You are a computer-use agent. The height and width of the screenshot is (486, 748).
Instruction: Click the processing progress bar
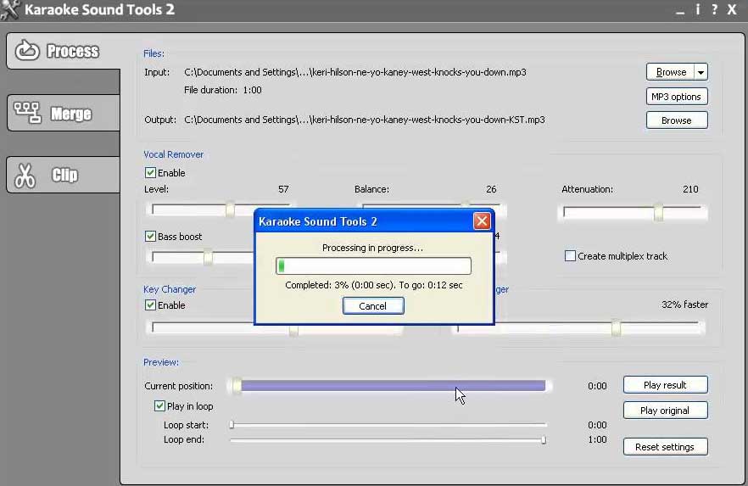373,265
